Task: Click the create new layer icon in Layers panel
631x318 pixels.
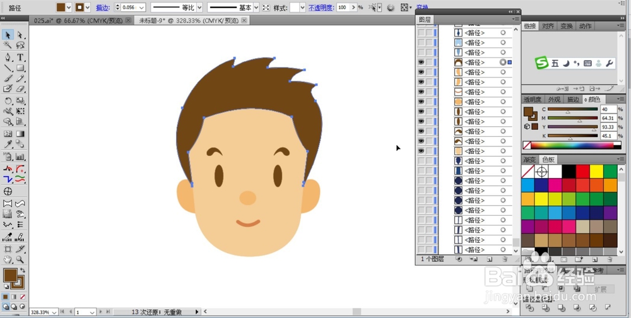Action: [490, 259]
